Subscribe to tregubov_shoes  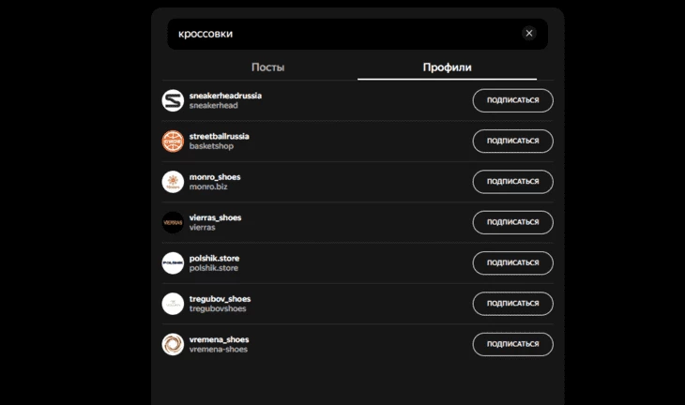click(x=513, y=304)
